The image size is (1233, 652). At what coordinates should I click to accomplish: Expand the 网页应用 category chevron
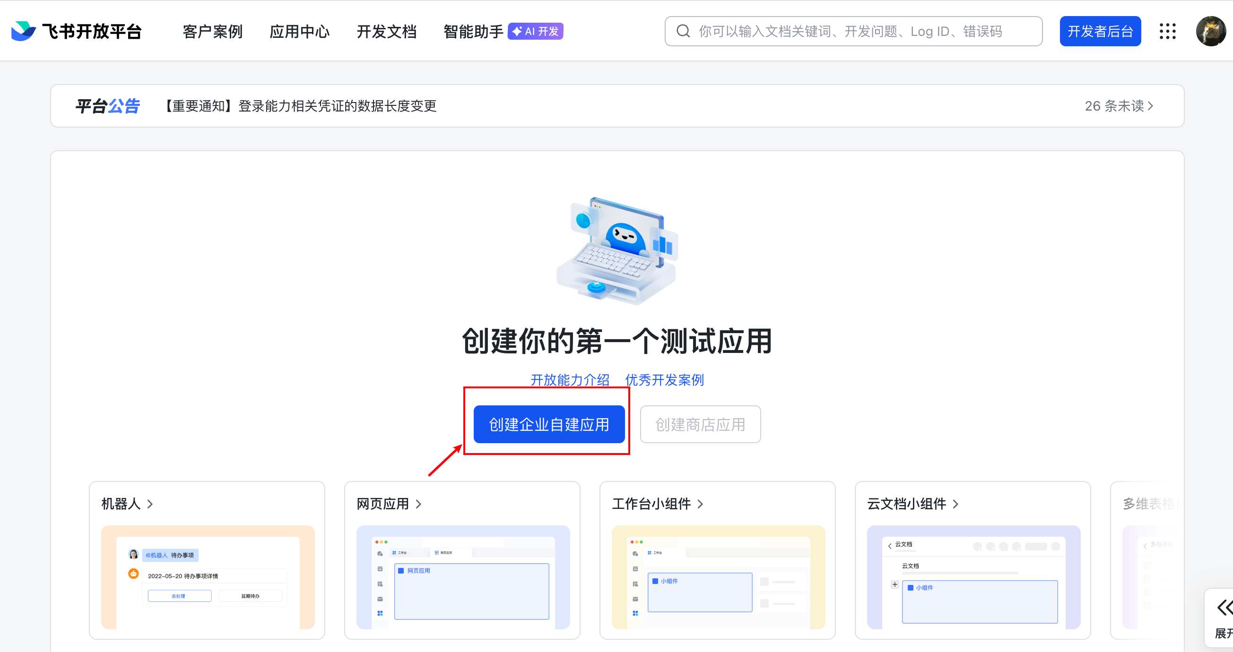418,504
